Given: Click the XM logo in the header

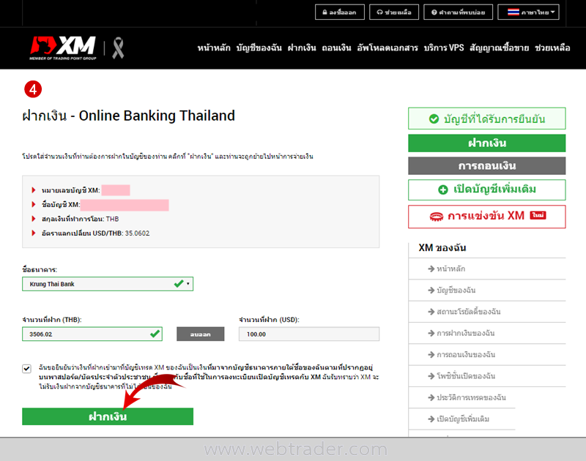Looking at the screenshot, I should tap(63, 48).
